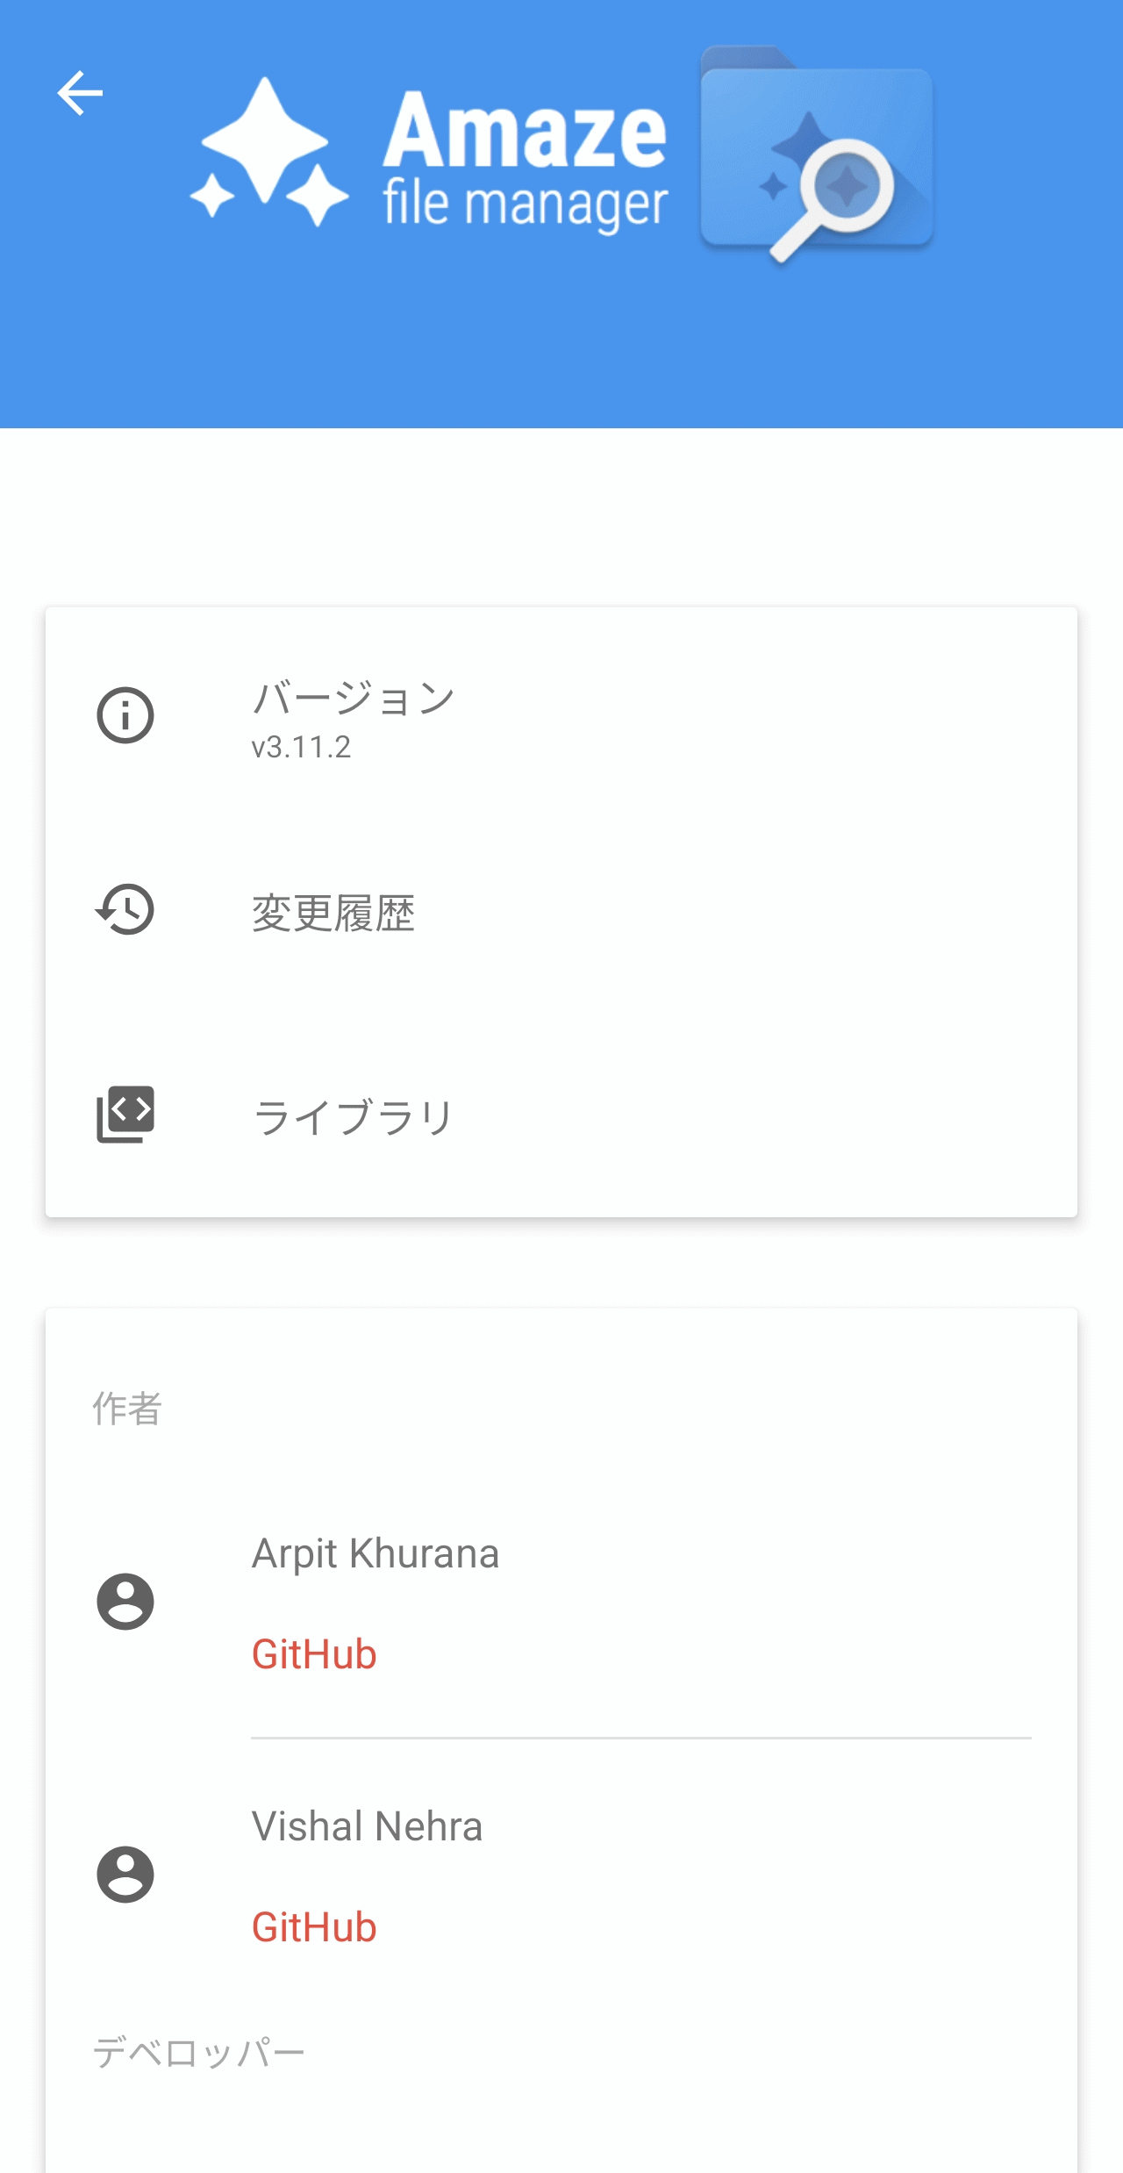Tap the libraries code icon
Image resolution: width=1123 pixels, height=2173 pixels.
pos(125,1114)
